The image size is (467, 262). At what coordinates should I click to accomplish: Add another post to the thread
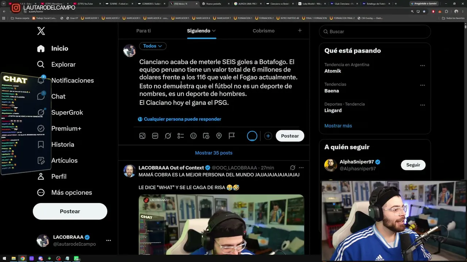pos(268,136)
